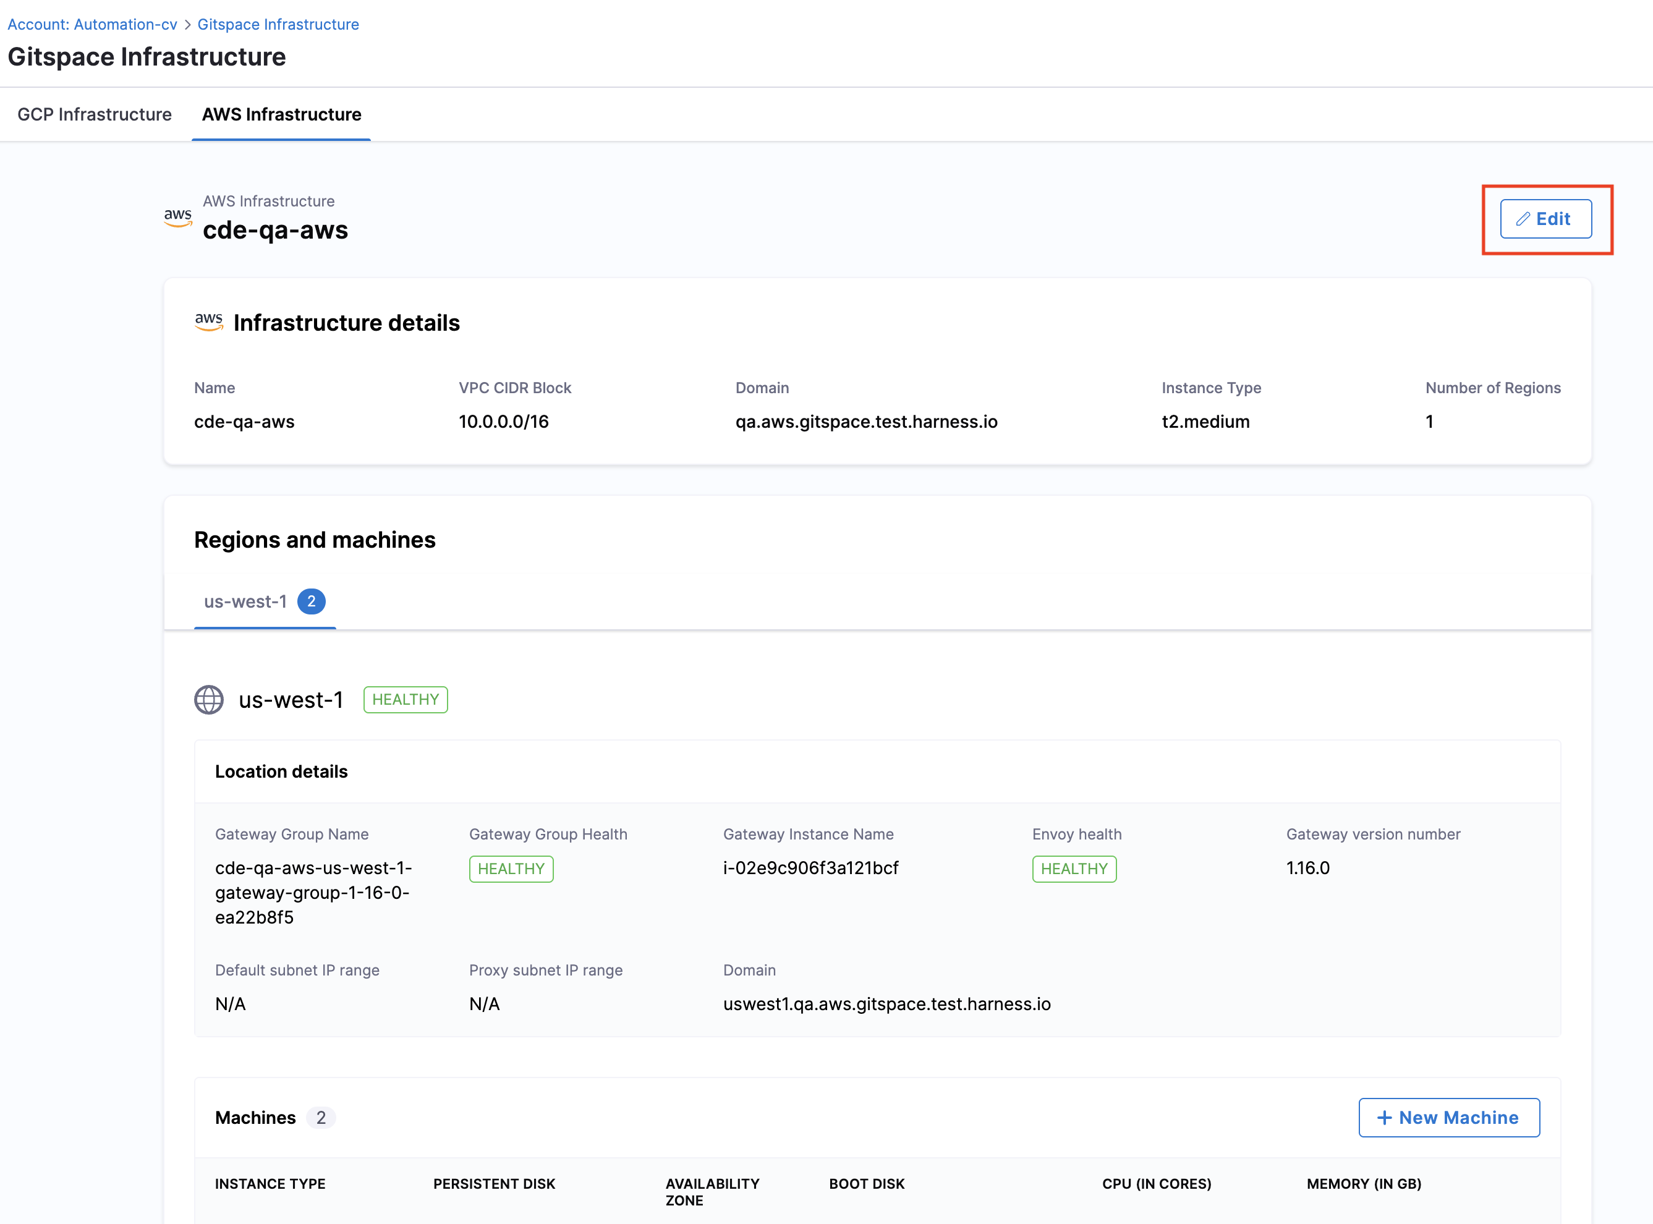The width and height of the screenshot is (1653, 1224).
Task: Click the plus icon in New Machine button
Action: [1384, 1117]
